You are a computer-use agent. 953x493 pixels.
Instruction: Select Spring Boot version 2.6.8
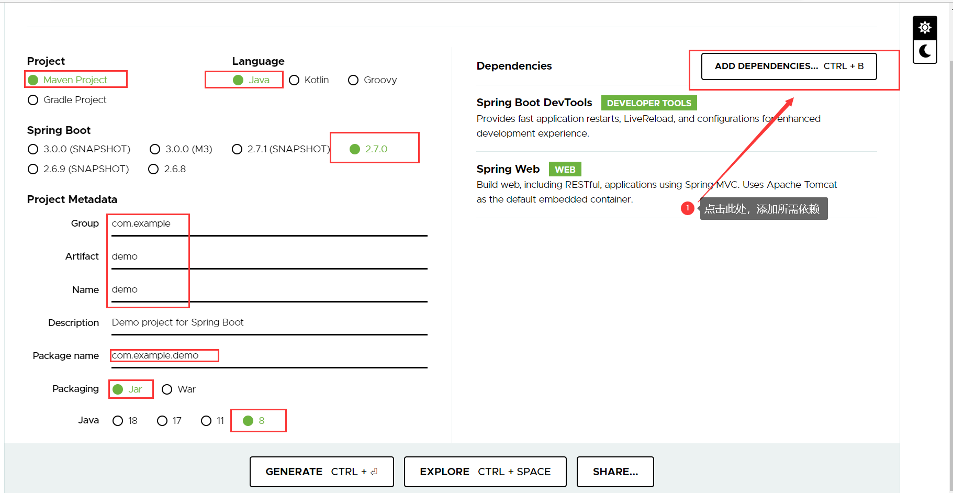tap(167, 169)
